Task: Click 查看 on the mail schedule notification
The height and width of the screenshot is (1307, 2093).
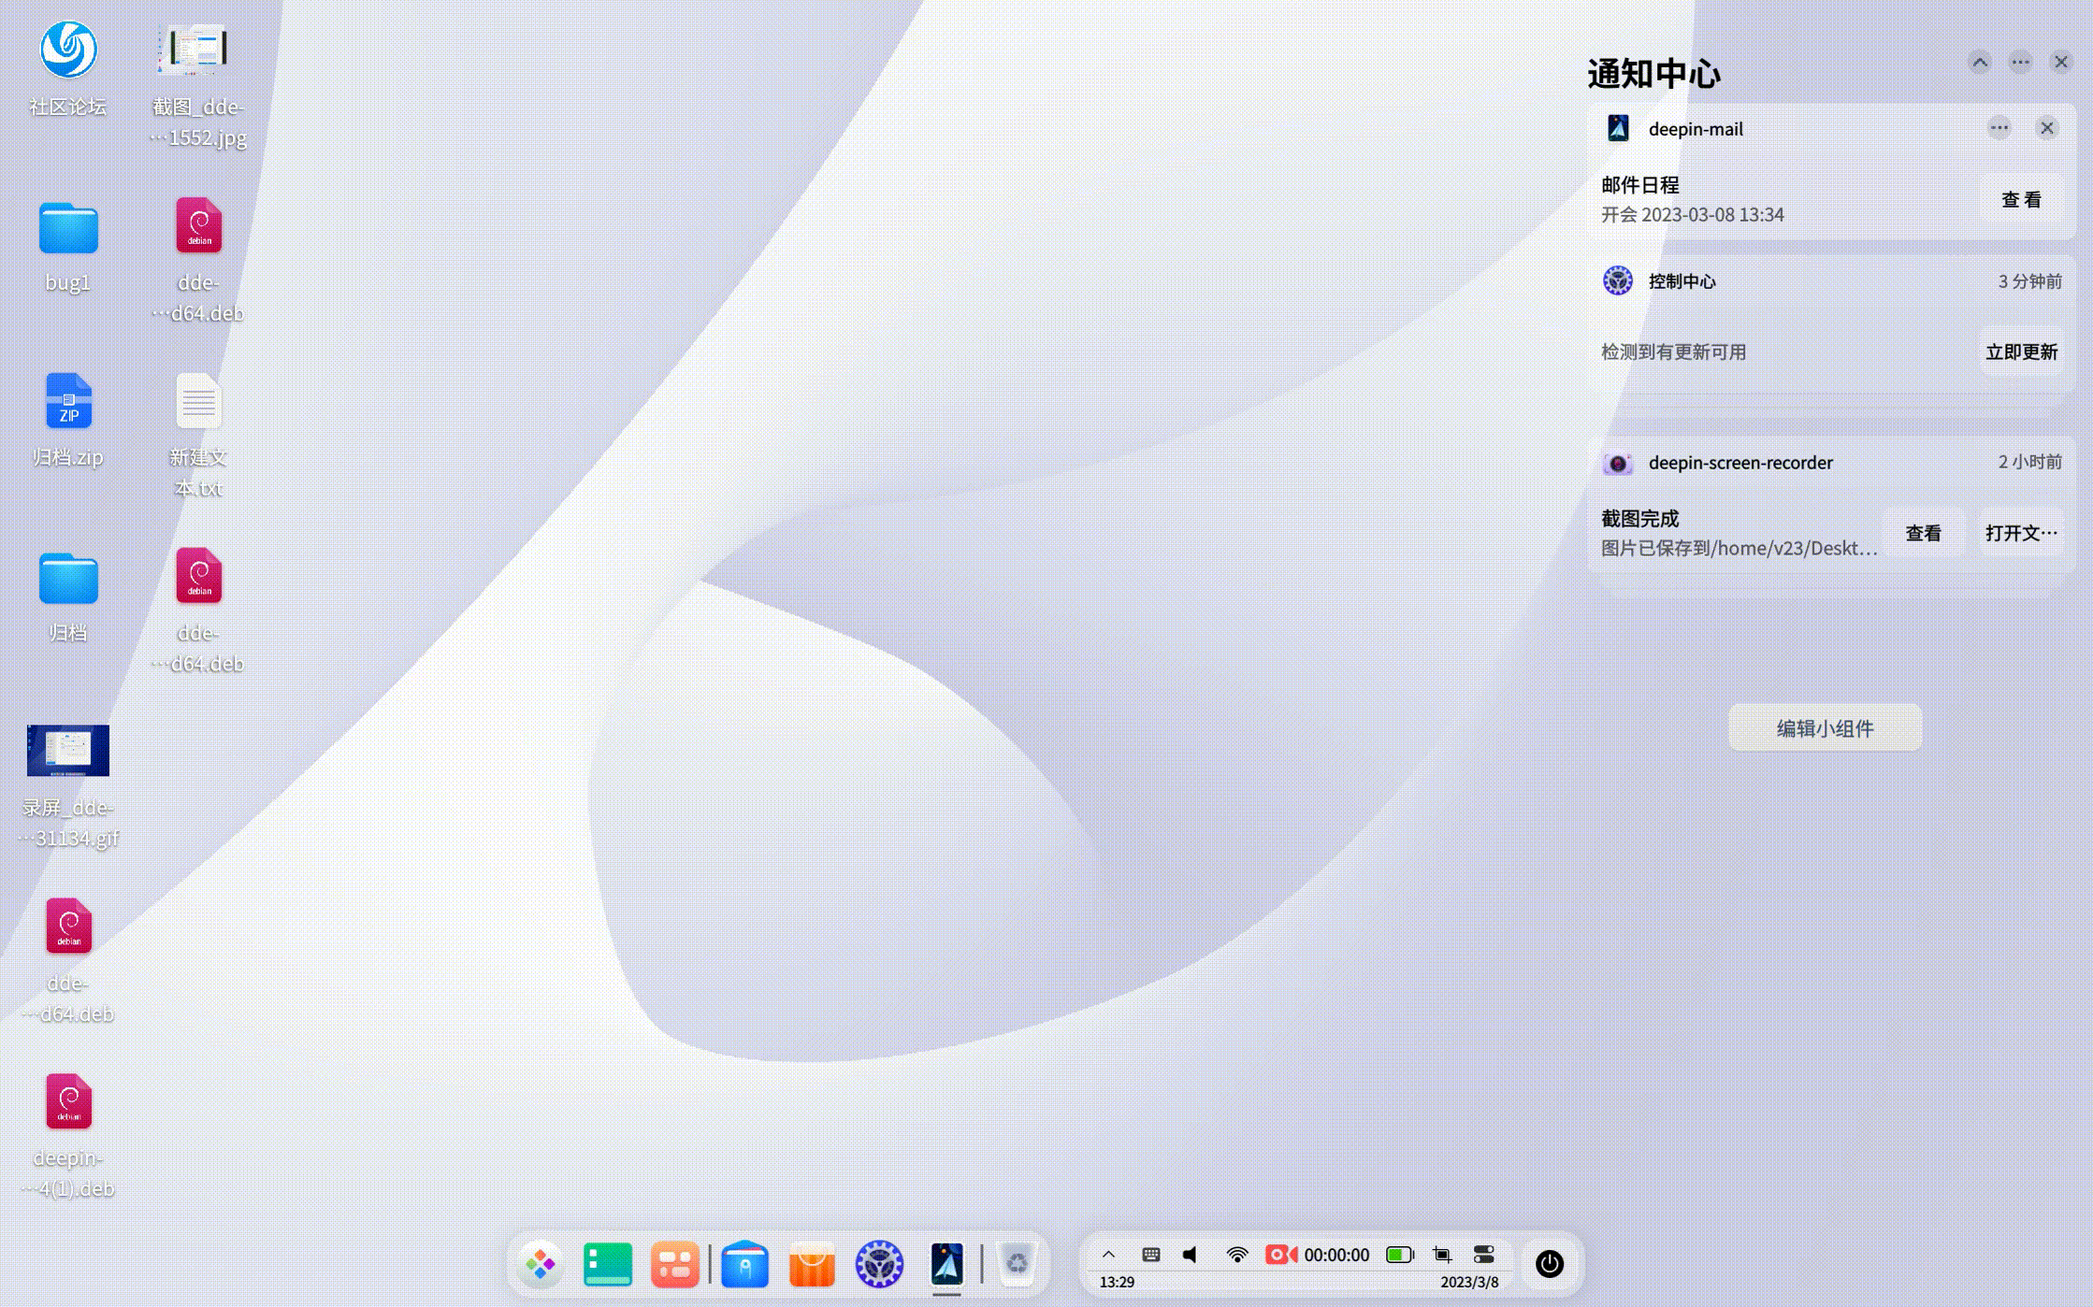Action: click(2021, 199)
